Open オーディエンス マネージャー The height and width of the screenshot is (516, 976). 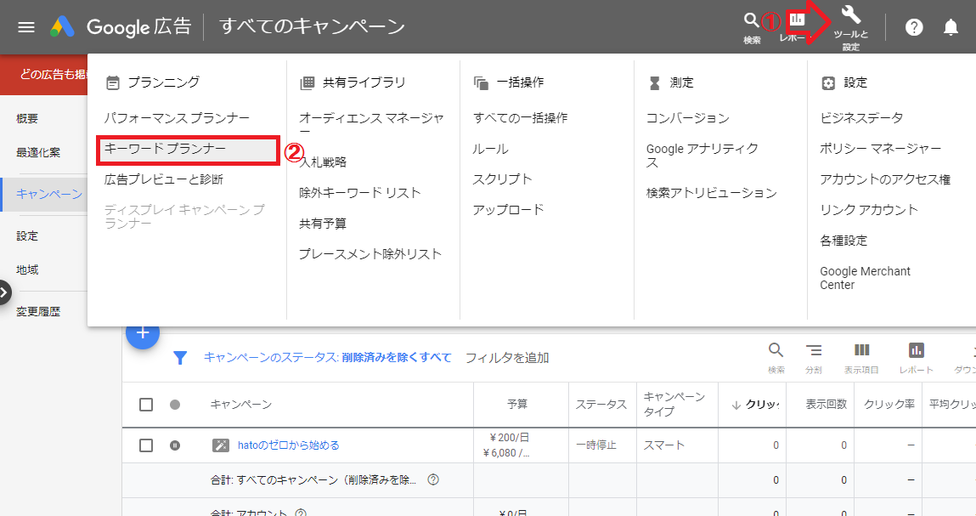pos(371,124)
